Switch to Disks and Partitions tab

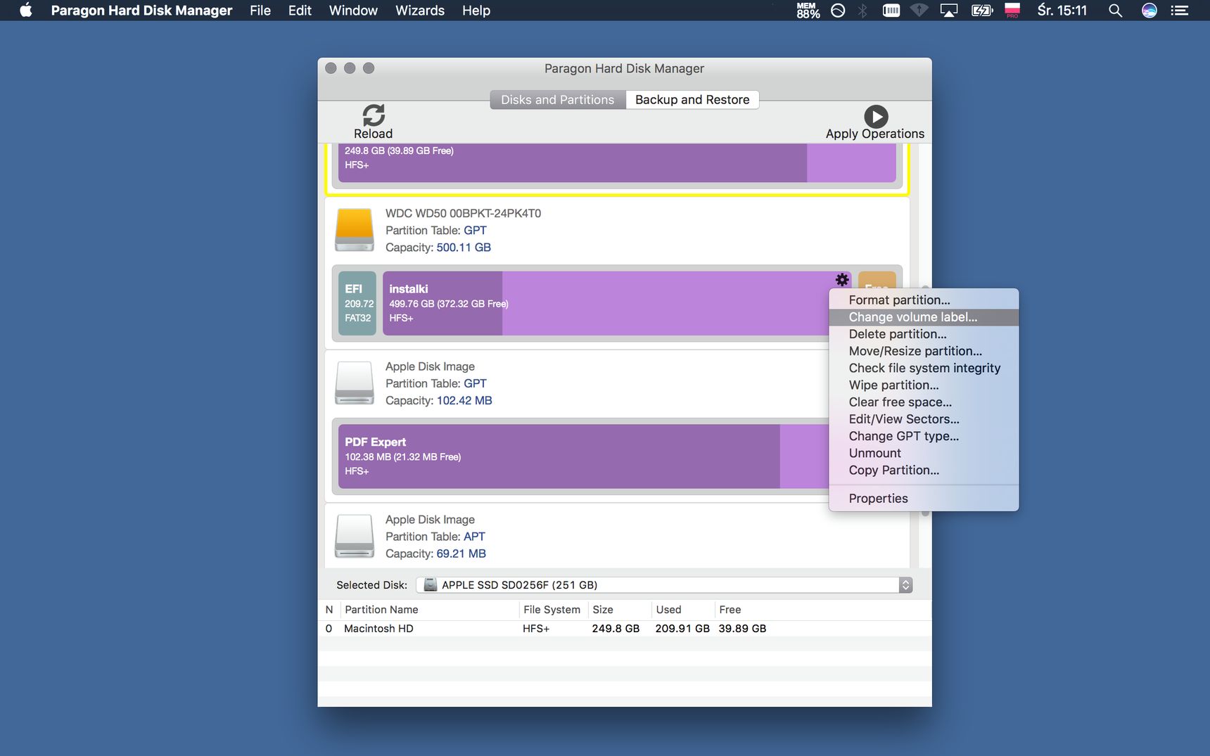557,100
